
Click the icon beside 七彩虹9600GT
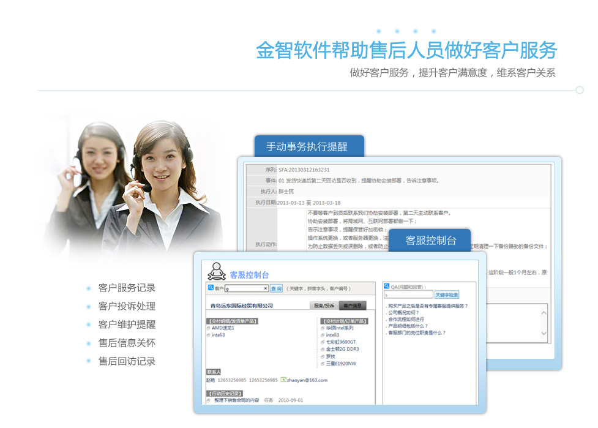point(323,342)
